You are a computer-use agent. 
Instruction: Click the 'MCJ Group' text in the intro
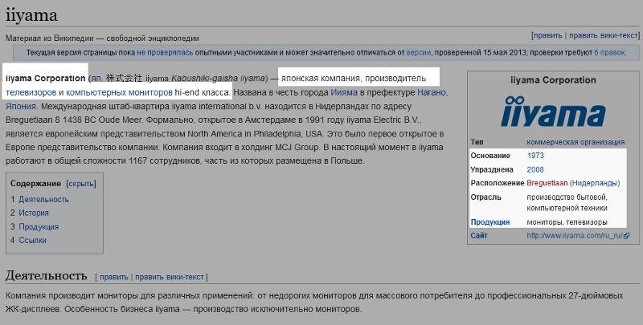click(296, 148)
